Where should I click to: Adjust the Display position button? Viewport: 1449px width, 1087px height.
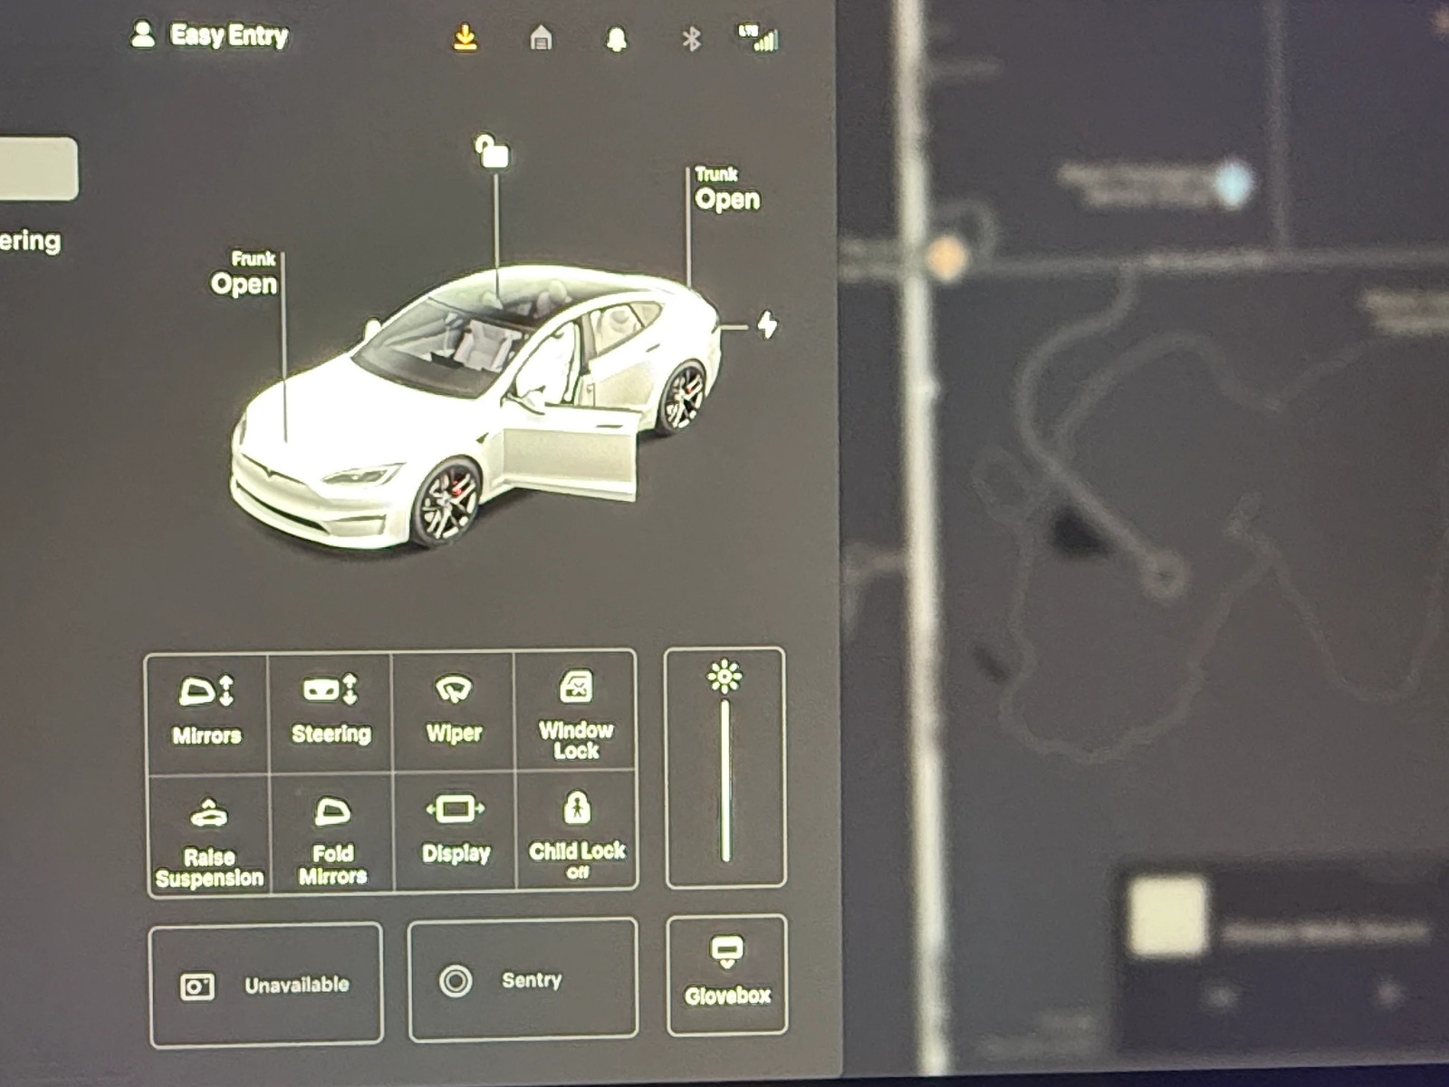point(456,832)
